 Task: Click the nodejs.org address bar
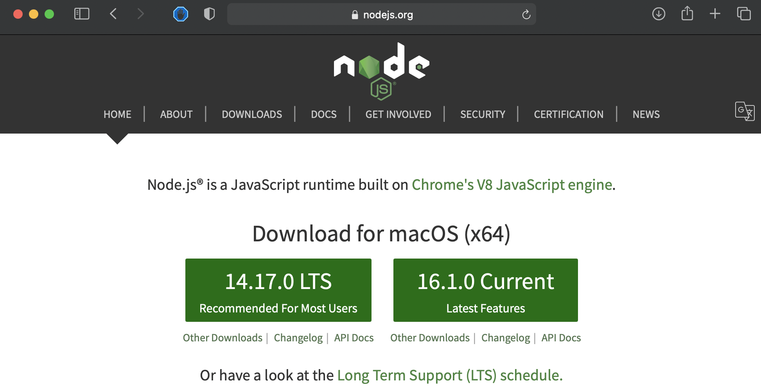pos(382,14)
